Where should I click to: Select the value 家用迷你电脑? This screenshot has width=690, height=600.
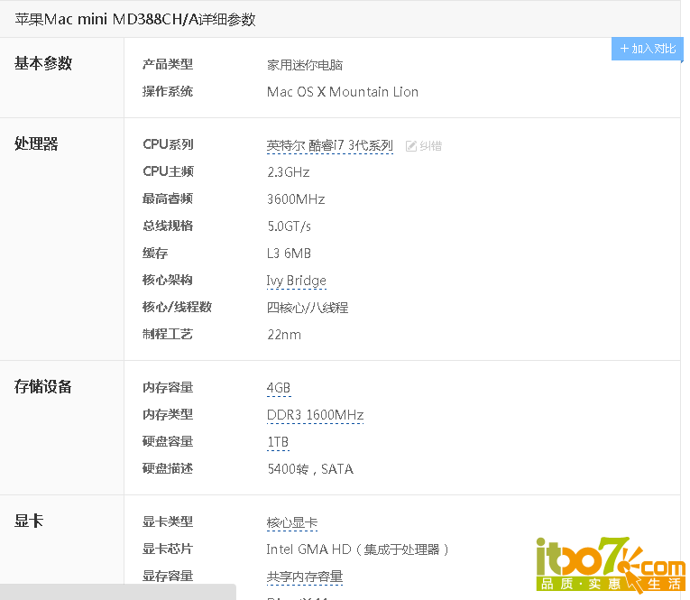(305, 65)
